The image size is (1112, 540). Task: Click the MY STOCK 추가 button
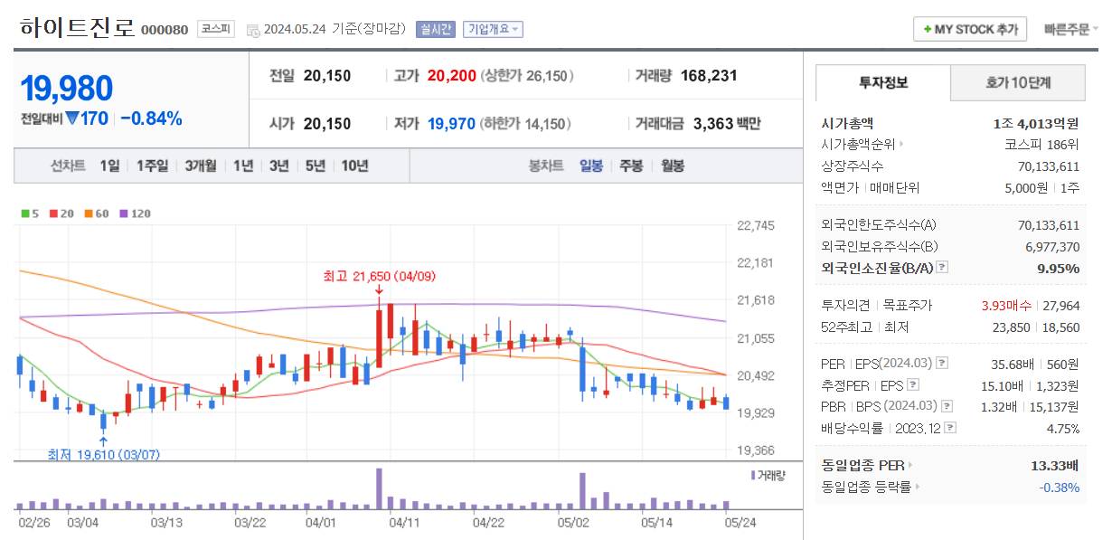[968, 28]
